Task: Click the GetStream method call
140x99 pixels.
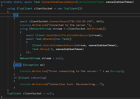Action: 94,29
